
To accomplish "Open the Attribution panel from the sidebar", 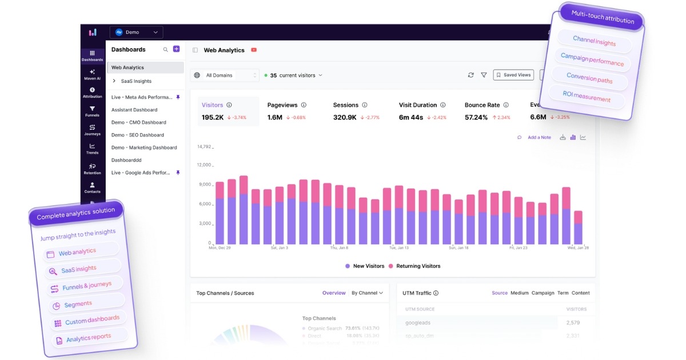I will tap(92, 92).
